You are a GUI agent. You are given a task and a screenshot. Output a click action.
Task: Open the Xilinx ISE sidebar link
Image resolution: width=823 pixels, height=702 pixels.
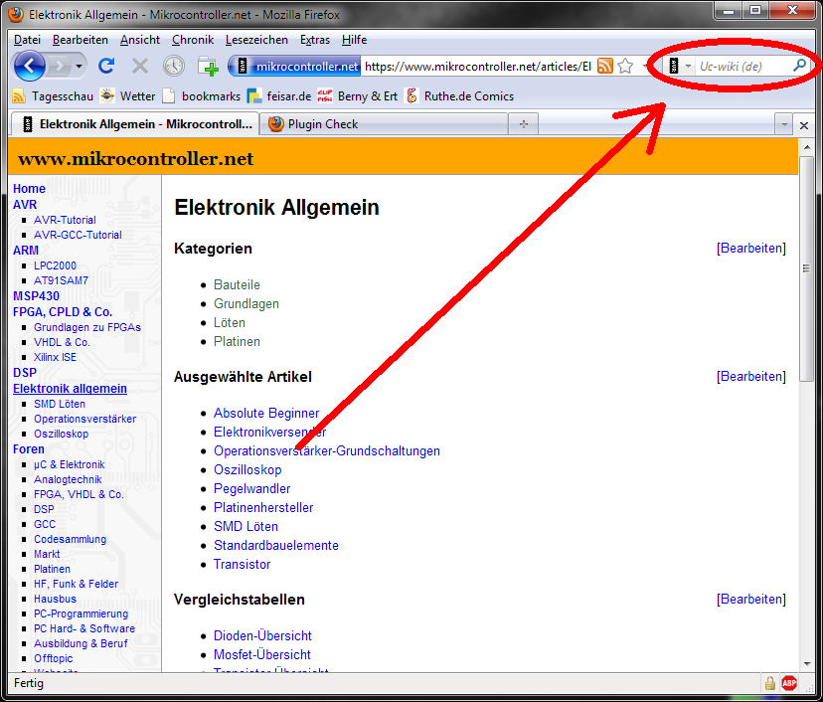[55, 357]
